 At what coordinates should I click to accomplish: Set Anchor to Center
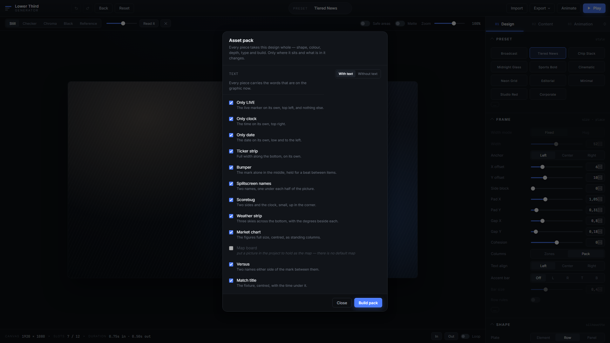tap(567, 155)
